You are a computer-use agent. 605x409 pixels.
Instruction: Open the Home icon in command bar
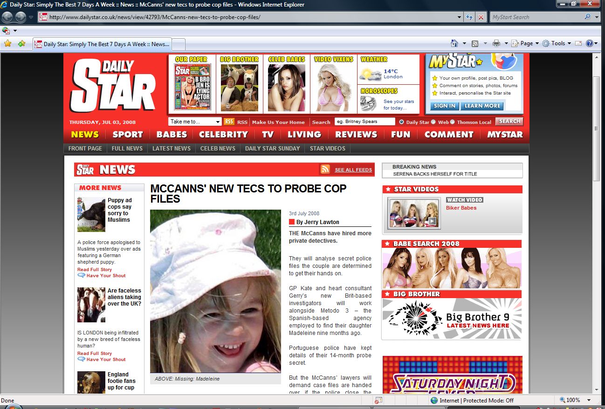[454, 43]
